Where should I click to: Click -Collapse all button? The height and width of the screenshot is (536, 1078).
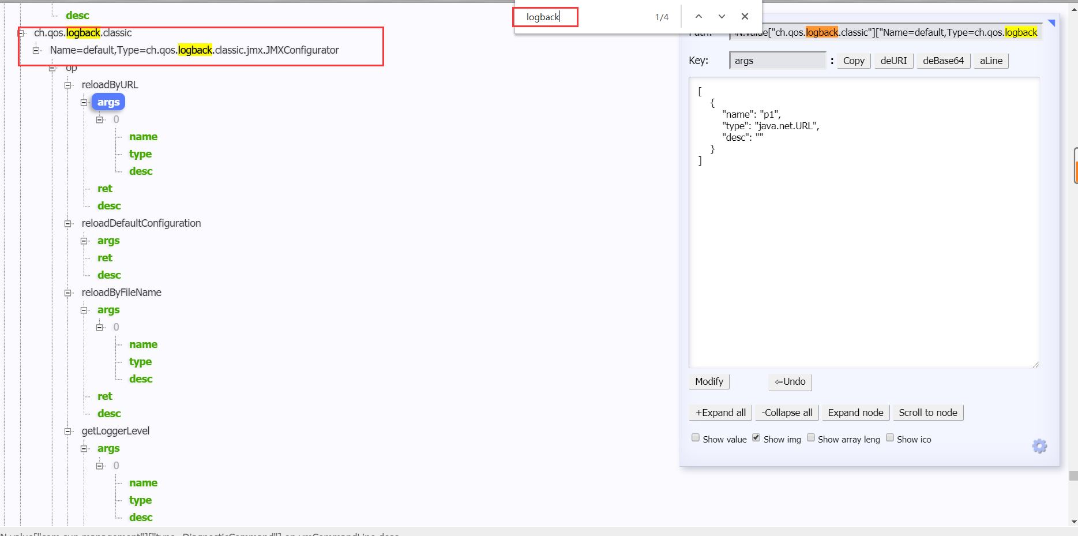pos(787,413)
